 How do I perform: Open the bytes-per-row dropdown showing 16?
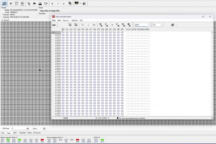pos(158,25)
